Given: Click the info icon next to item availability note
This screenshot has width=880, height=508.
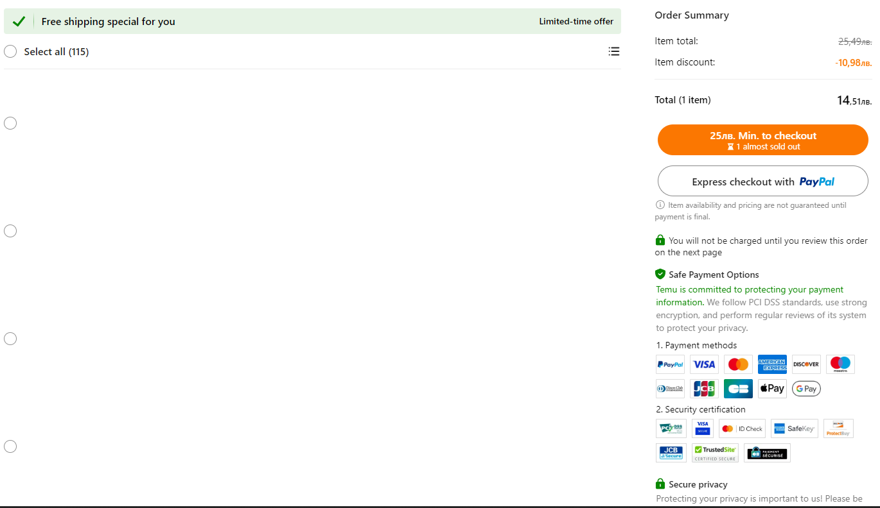Looking at the screenshot, I should (660, 205).
